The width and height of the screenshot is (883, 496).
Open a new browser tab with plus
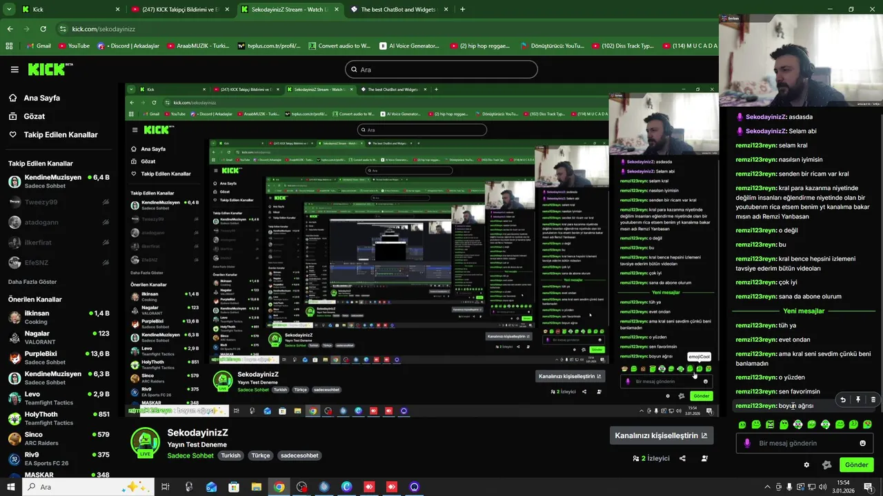pos(462,10)
